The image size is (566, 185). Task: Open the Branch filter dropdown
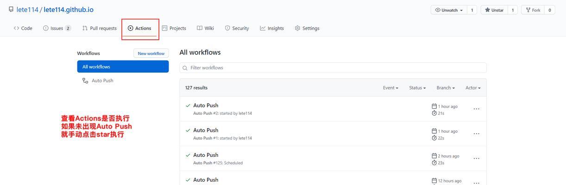point(446,88)
